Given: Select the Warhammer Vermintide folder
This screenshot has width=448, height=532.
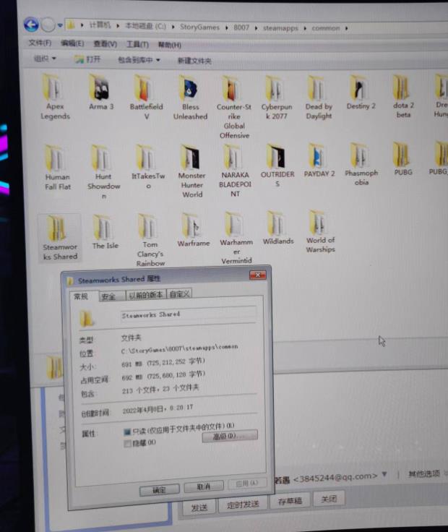Looking at the screenshot, I should coord(236,239).
